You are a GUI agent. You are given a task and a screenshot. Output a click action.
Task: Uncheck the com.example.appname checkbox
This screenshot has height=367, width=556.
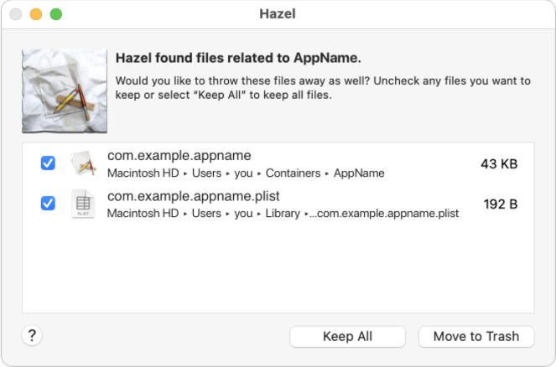point(48,163)
